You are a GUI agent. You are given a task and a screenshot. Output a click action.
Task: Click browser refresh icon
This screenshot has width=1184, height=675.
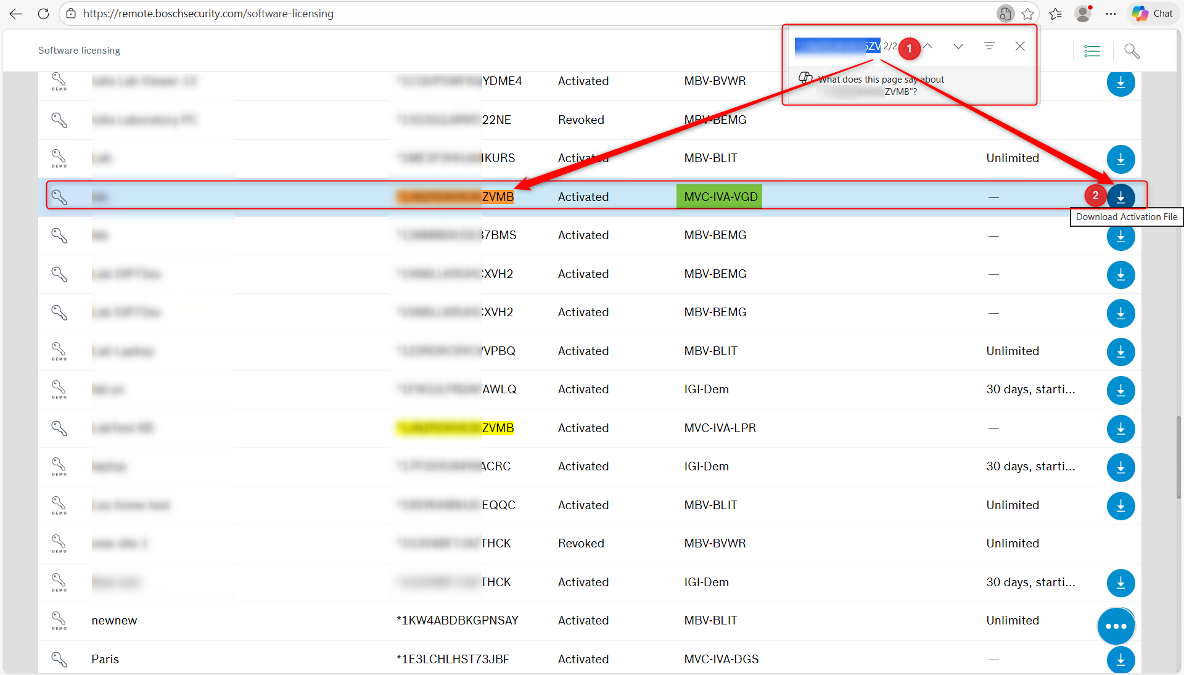(43, 14)
